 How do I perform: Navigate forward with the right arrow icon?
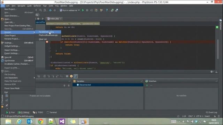[55, 10]
